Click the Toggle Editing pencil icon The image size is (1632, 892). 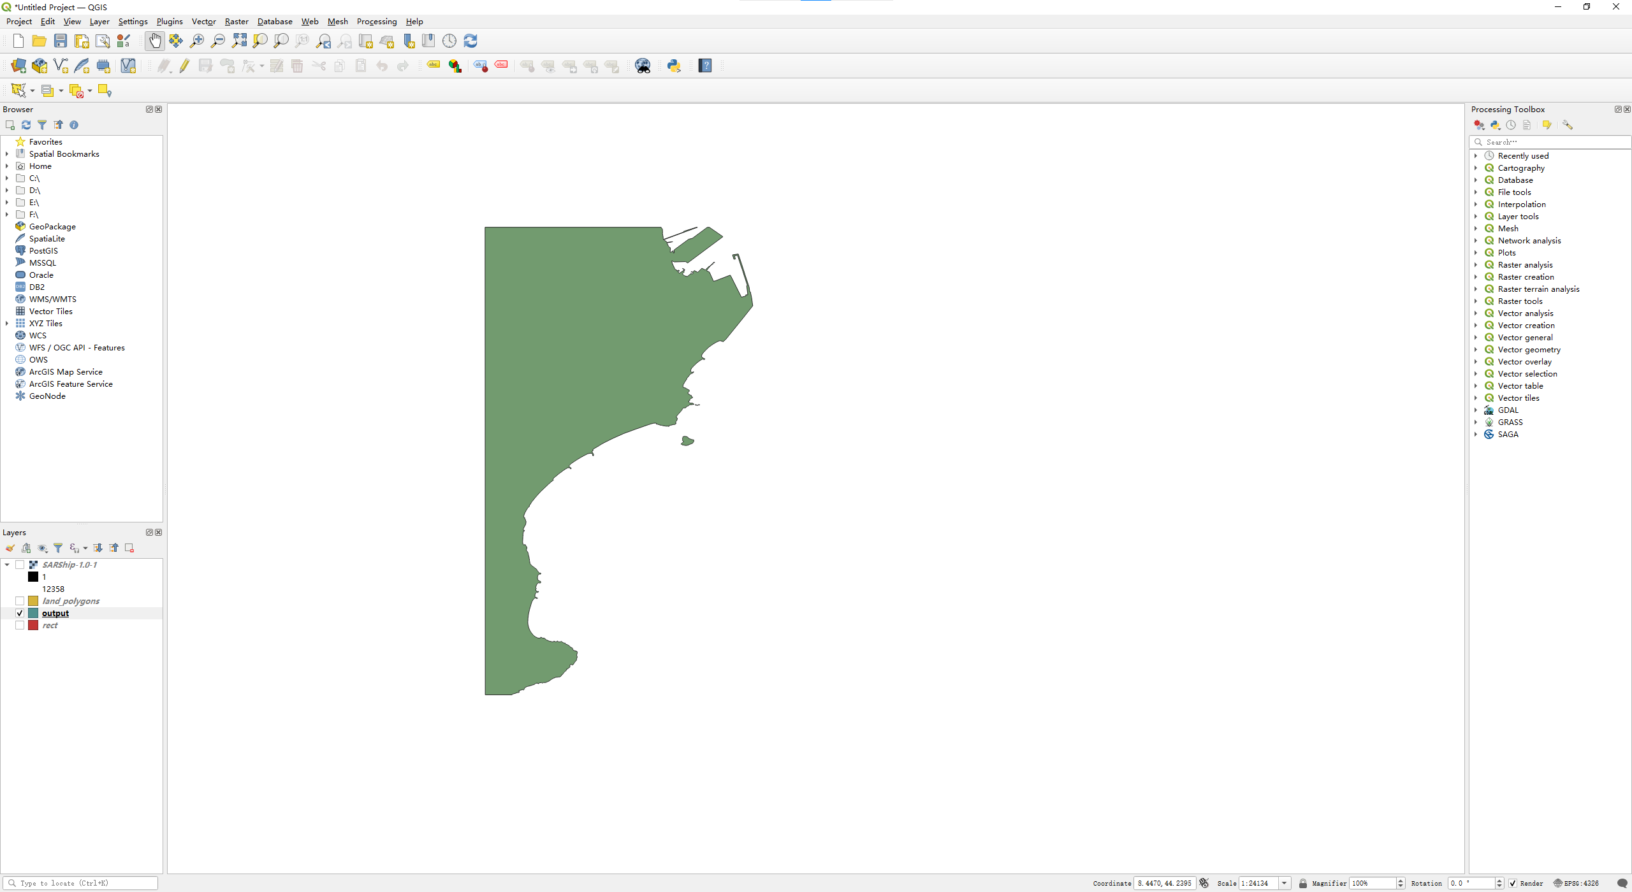pos(184,66)
